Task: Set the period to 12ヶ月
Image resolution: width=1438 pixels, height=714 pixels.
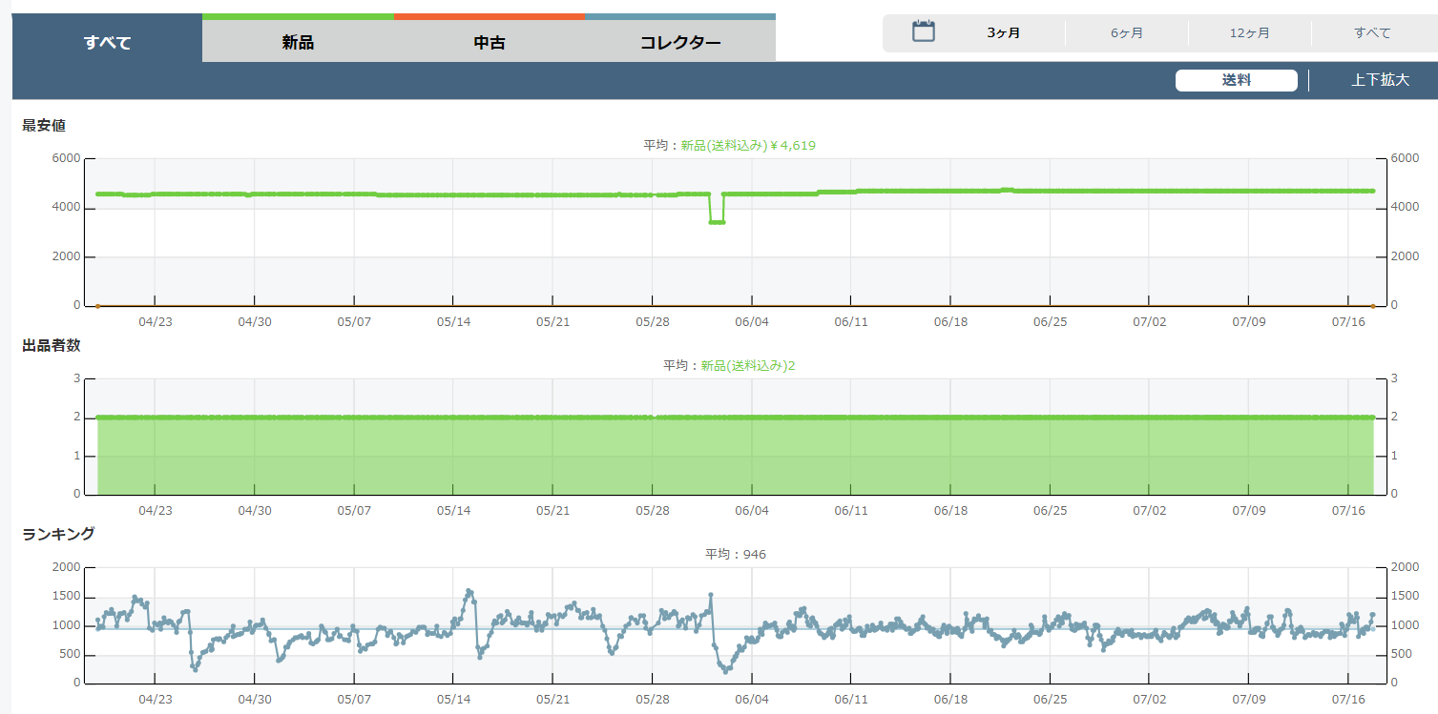Action: pyautogui.click(x=1249, y=33)
